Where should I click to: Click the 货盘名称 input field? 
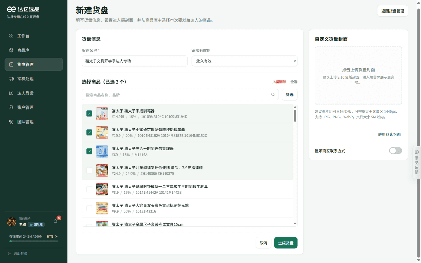pyautogui.click(x=135, y=61)
